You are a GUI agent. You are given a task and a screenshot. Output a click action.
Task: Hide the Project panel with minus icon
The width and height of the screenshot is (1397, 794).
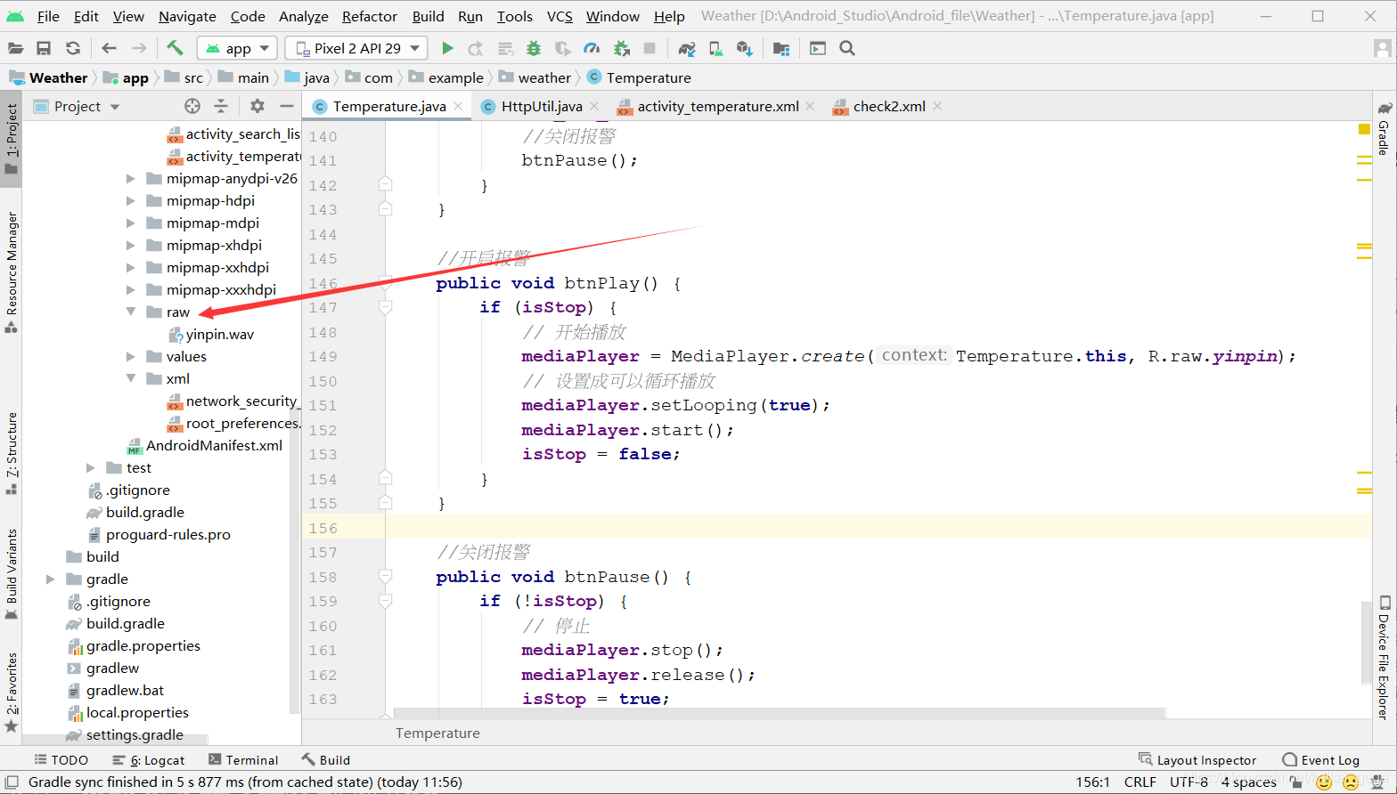pos(286,106)
